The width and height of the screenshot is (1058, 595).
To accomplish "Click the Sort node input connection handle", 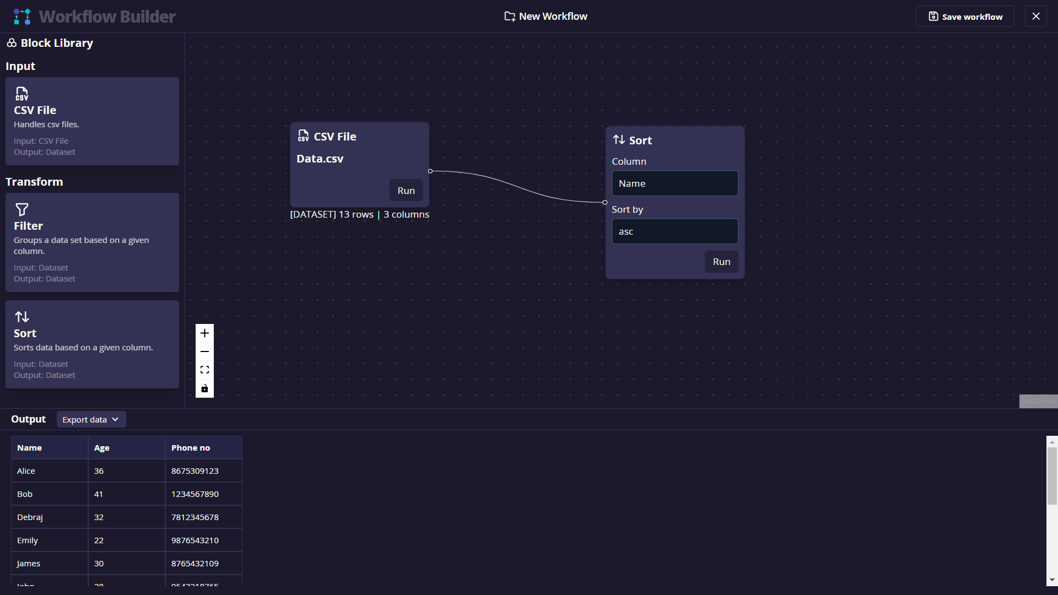I will tap(605, 202).
